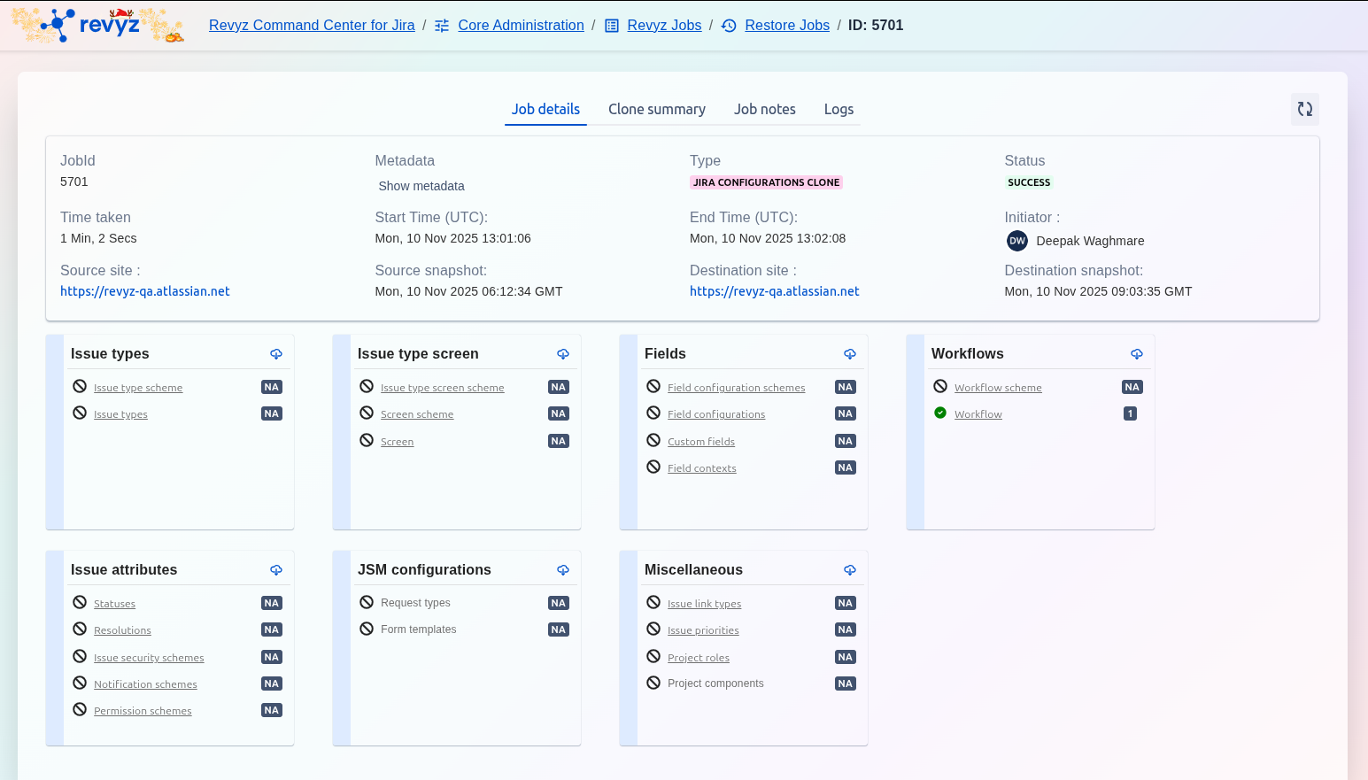The height and width of the screenshot is (780, 1368).
Task: Click the download icon on Issue types card
Action: coord(276,354)
